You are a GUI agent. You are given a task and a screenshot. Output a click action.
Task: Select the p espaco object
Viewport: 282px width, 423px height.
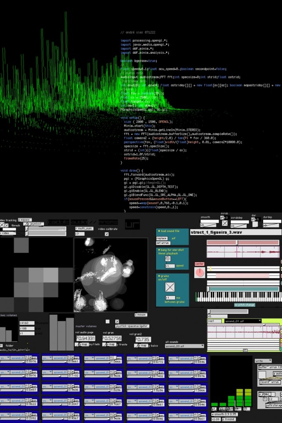[25, 220]
